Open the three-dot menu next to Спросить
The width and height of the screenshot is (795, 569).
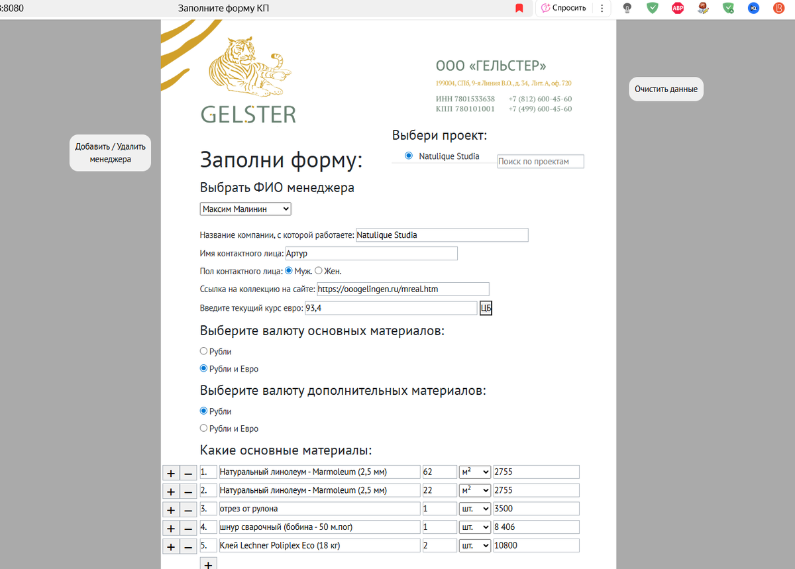point(602,8)
